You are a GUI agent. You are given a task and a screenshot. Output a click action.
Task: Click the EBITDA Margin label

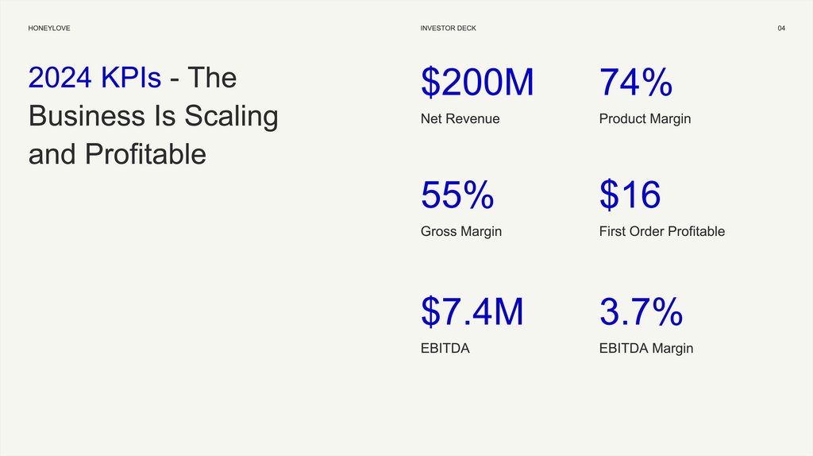tap(645, 349)
